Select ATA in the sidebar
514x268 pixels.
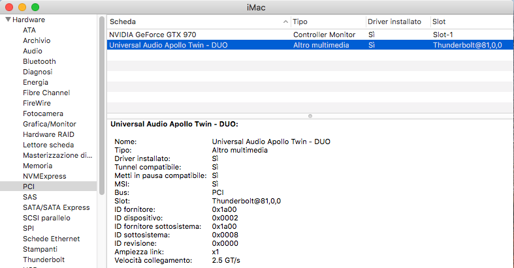click(29, 30)
